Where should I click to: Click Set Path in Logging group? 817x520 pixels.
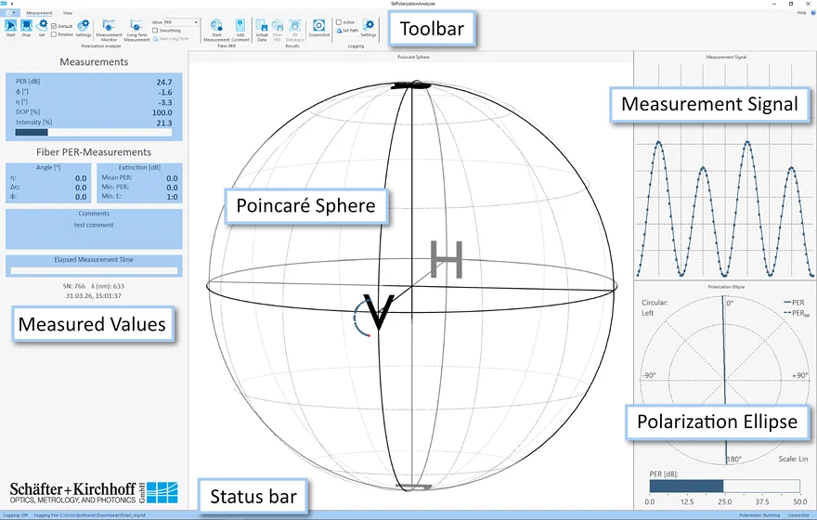[x=347, y=31]
